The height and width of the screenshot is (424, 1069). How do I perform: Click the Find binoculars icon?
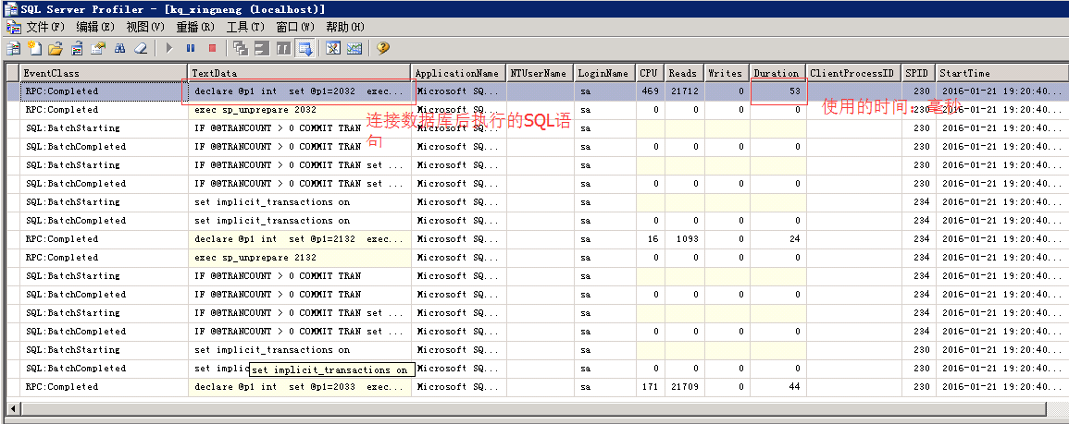pyautogui.click(x=119, y=48)
